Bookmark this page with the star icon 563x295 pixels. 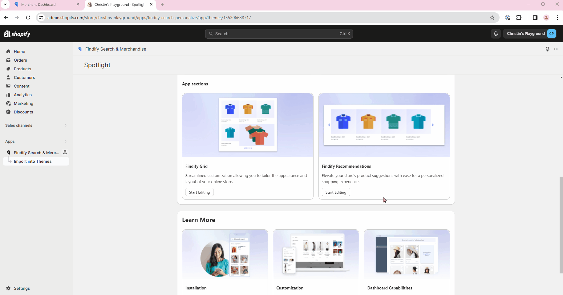(492, 18)
